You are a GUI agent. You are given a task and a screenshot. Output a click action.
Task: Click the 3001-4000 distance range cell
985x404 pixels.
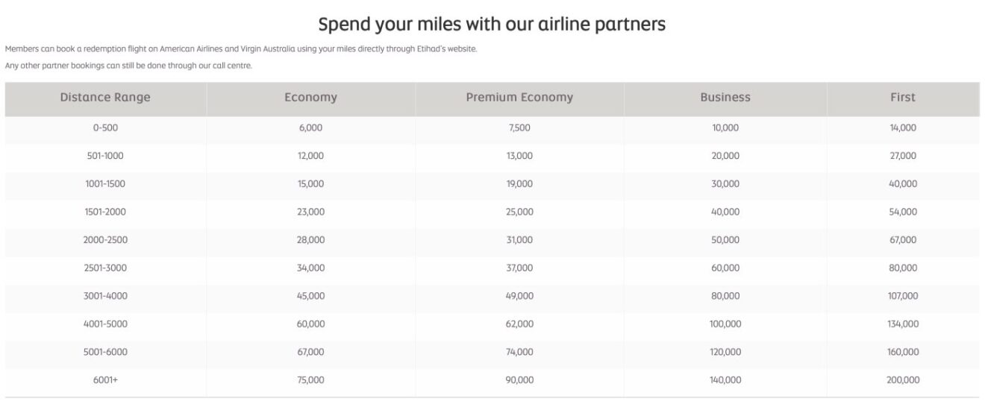pos(105,296)
